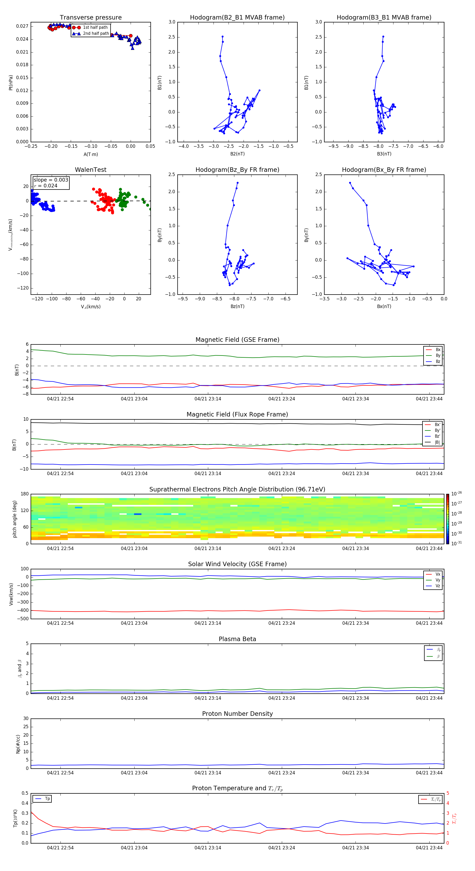Click the '0.027' tick on Transverse pressure
The height and width of the screenshot is (871, 475).
coord(22,26)
